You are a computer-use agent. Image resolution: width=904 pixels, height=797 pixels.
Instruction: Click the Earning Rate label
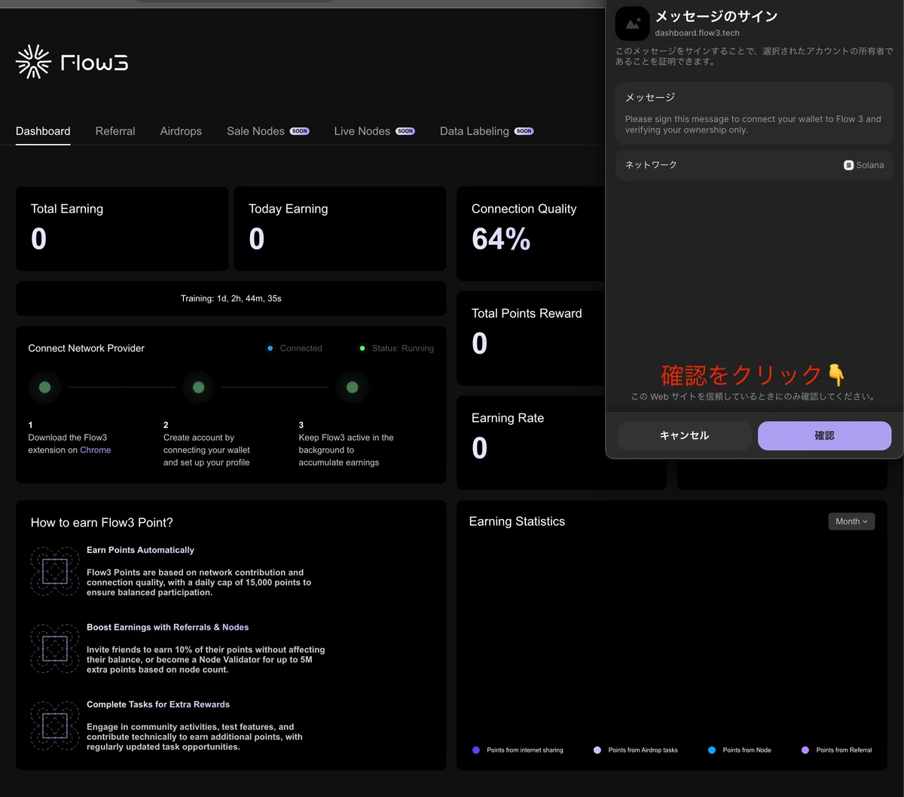point(508,418)
